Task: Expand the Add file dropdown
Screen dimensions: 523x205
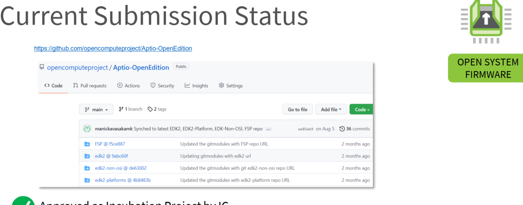Action: click(331, 109)
